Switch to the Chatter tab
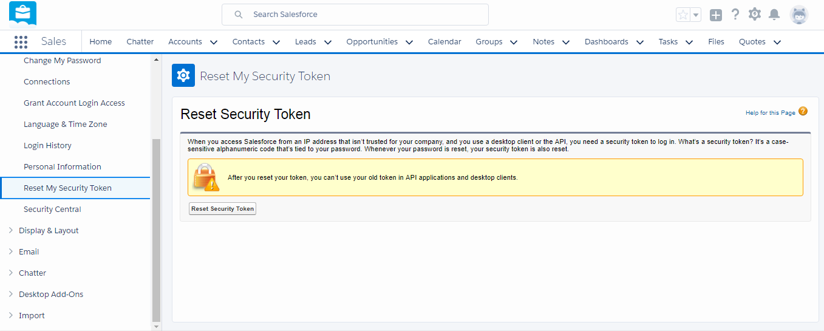 coord(140,42)
